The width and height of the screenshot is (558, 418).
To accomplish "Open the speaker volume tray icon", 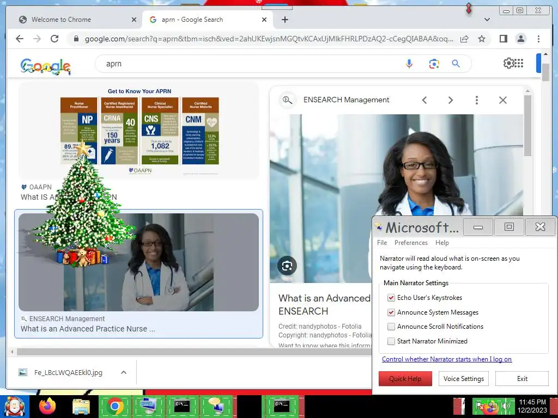I will [x=505, y=405].
